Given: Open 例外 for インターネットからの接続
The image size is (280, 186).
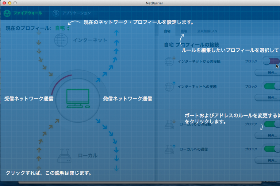Looking at the screenshot, I should 267,73.
